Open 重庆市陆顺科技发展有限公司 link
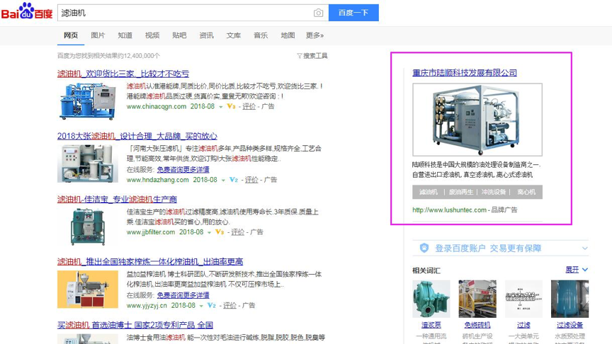The height and width of the screenshot is (344, 612). 465,73
